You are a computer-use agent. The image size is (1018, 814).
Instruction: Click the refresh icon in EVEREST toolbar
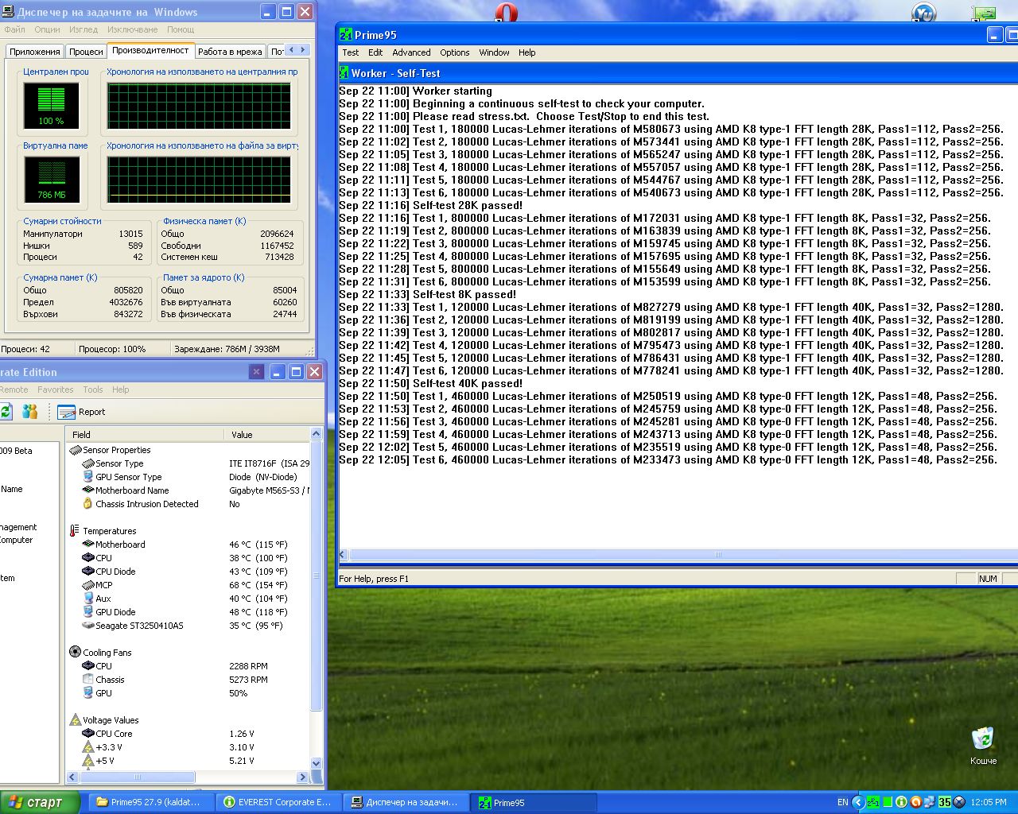click(x=6, y=412)
